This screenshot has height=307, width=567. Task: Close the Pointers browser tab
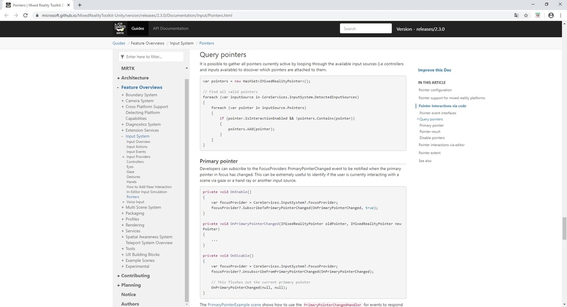pos(68,5)
